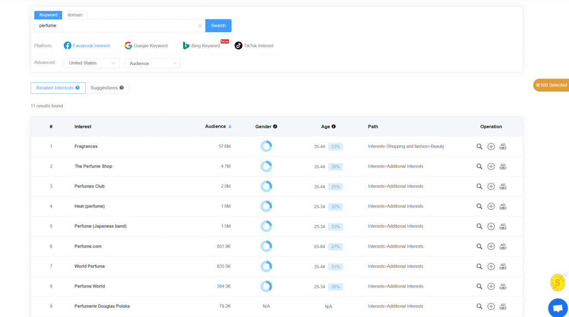Click the 57.6M audience value
Image resolution: width=569 pixels, height=317 pixels.
(x=224, y=147)
